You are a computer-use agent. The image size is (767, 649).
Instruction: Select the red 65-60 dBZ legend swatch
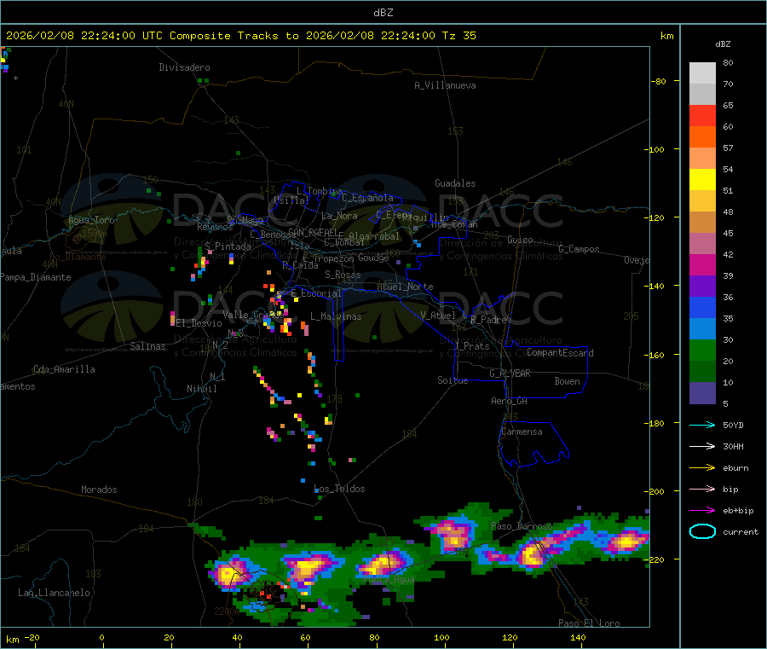pyautogui.click(x=702, y=115)
